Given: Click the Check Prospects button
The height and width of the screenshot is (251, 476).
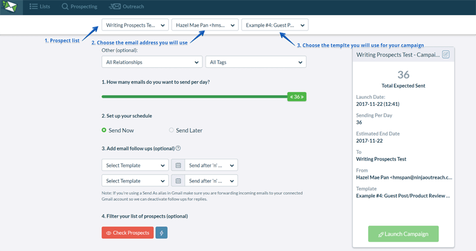Looking at the screenshot, I should coord(128,233).
